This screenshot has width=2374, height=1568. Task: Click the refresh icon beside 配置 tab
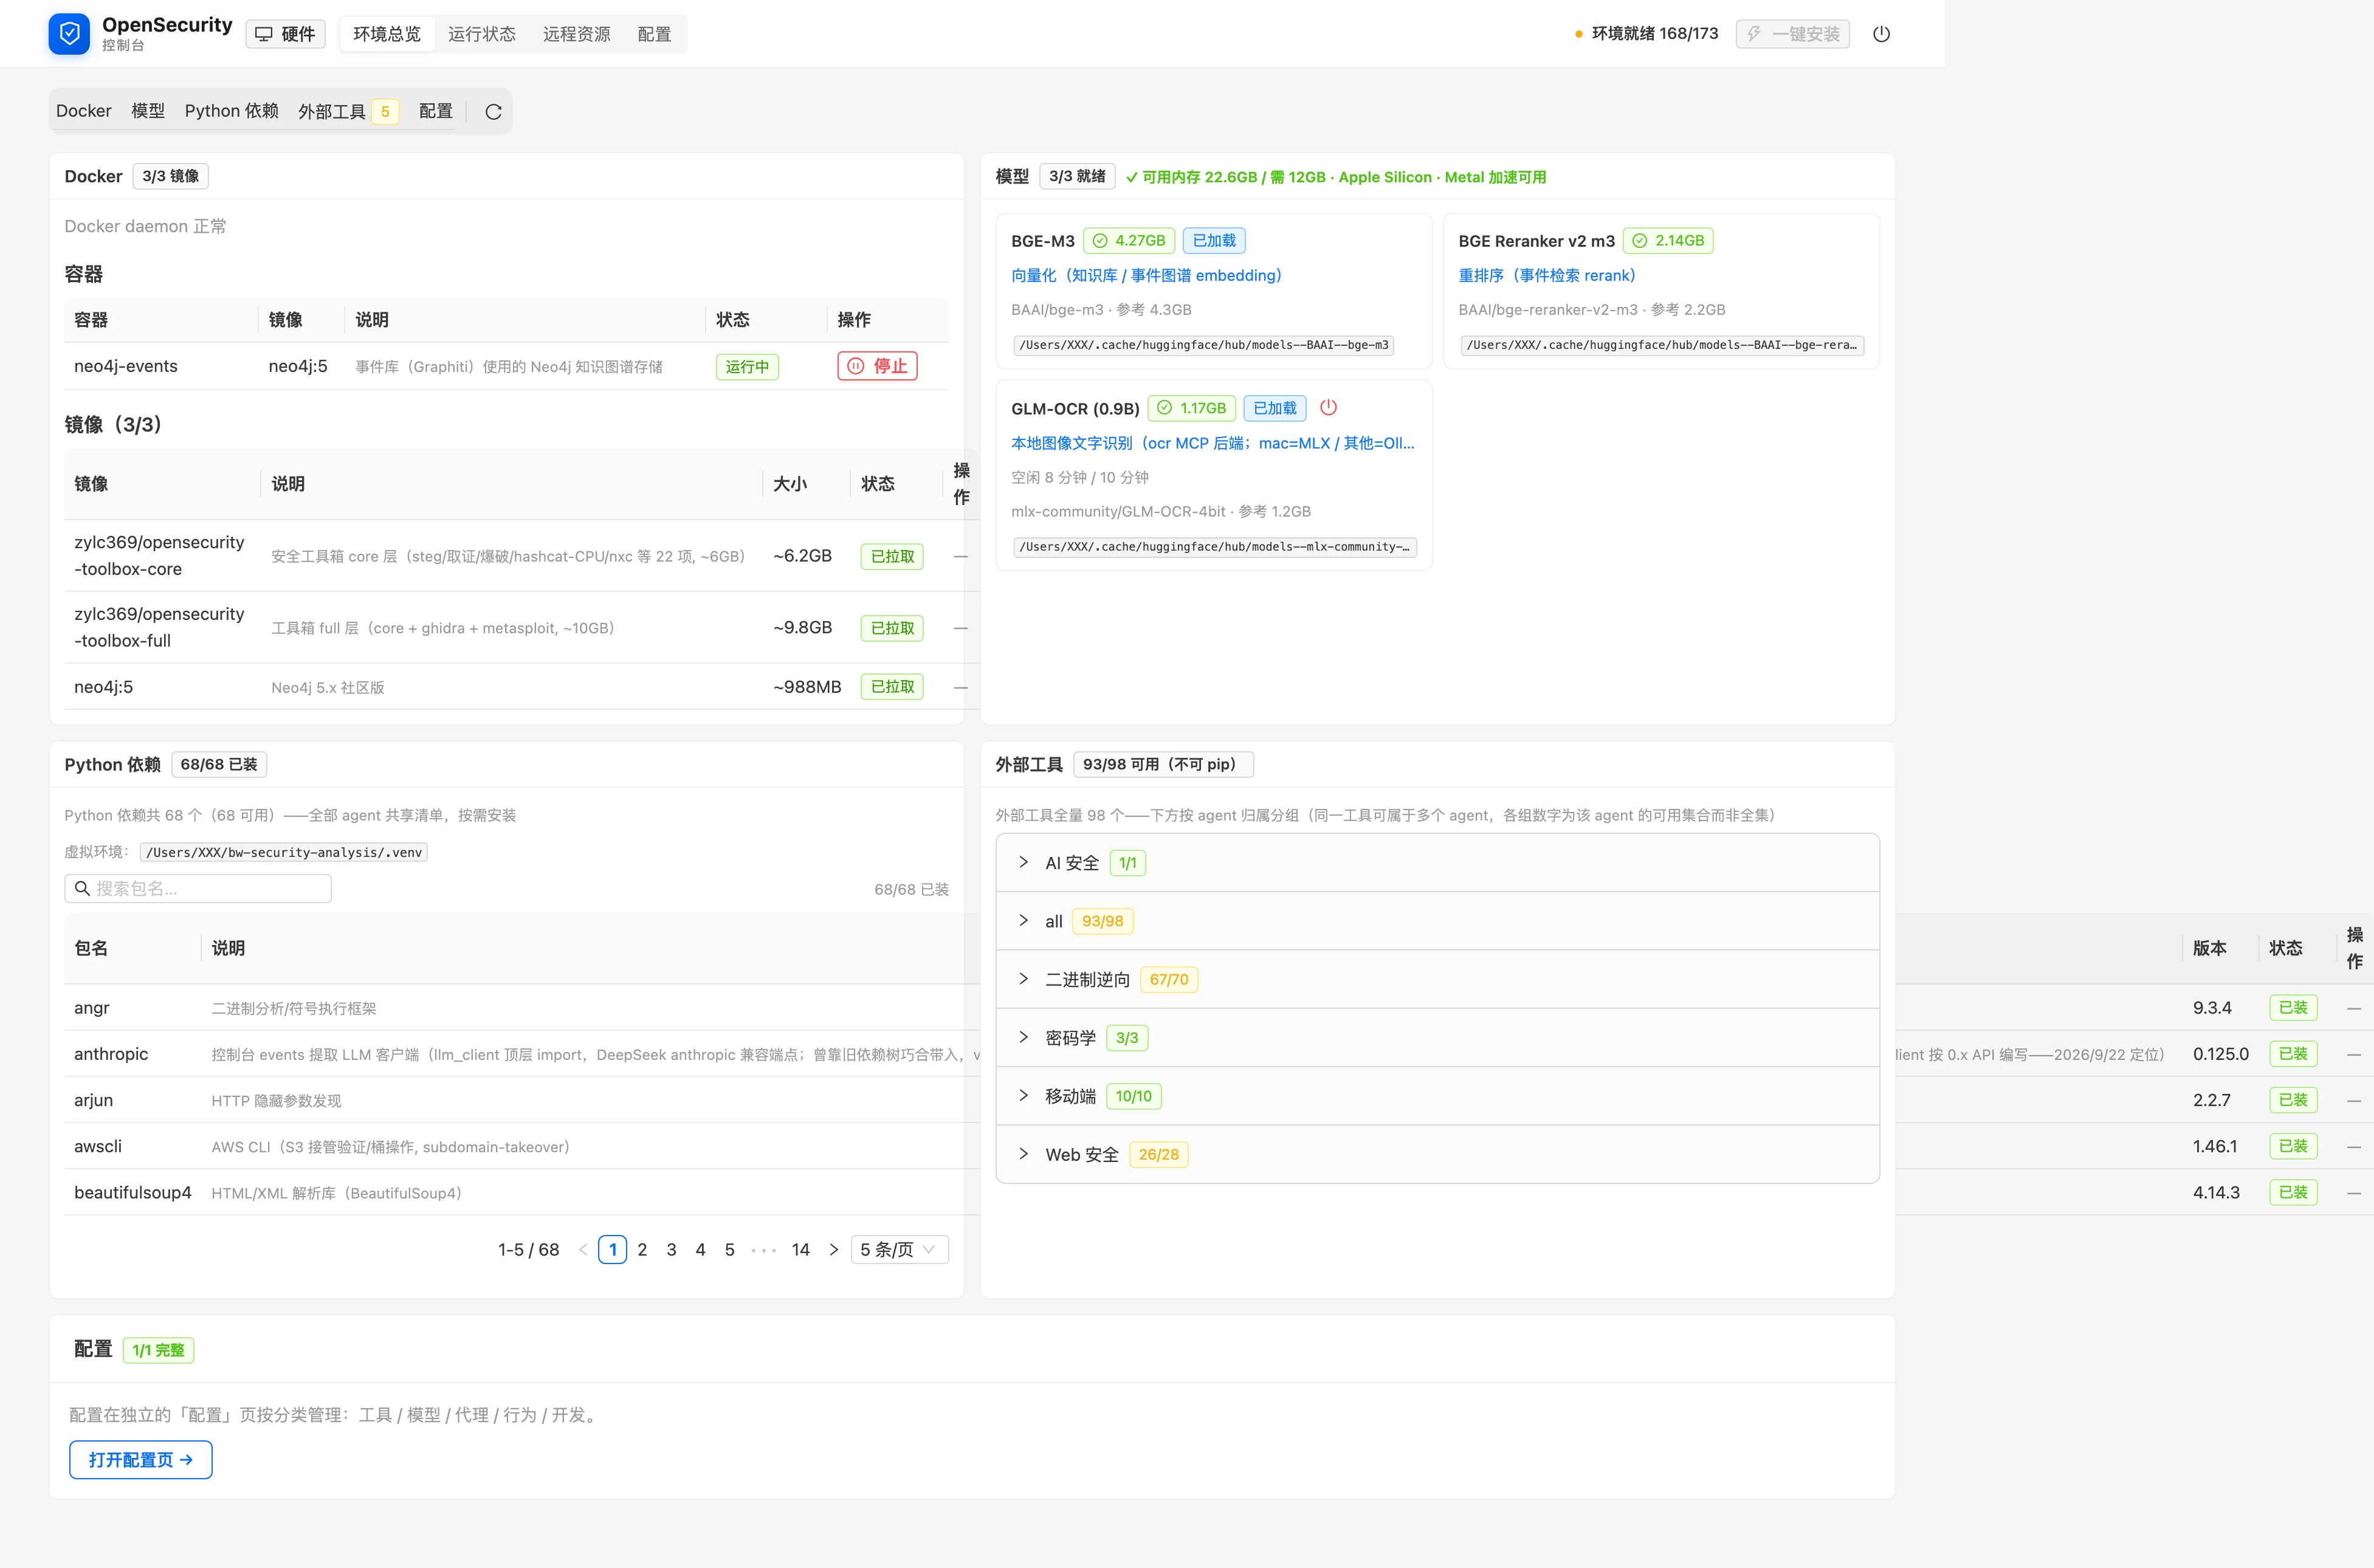tap(493, 112)
